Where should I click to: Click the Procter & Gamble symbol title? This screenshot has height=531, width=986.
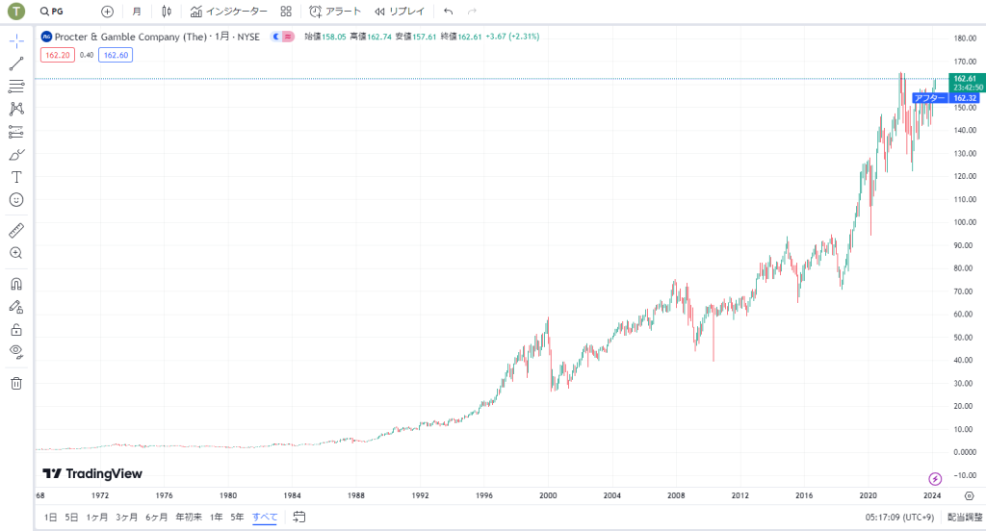[130, 38]
